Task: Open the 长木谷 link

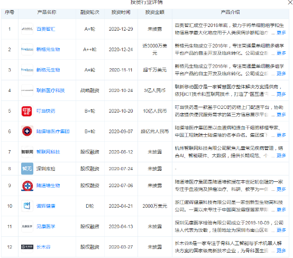Action: 43,247
